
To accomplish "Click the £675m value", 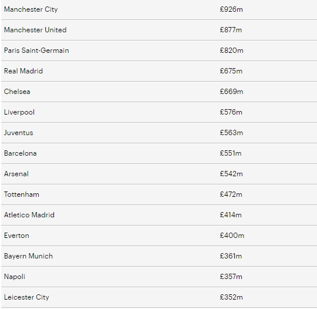I will (231, 71).
